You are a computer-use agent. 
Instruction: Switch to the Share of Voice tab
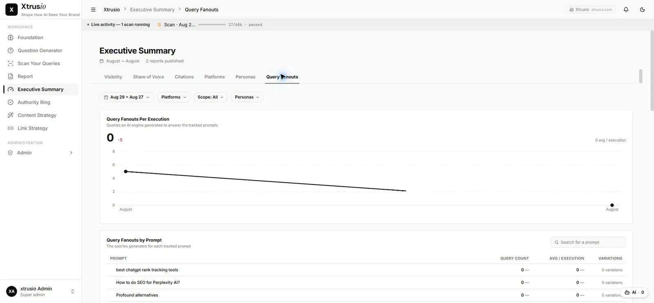148,77
